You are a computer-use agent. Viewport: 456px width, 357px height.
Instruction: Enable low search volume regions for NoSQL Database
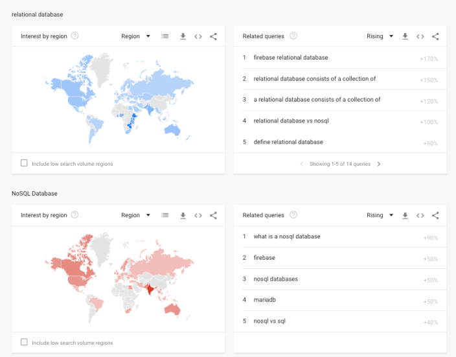coord(25,342)
